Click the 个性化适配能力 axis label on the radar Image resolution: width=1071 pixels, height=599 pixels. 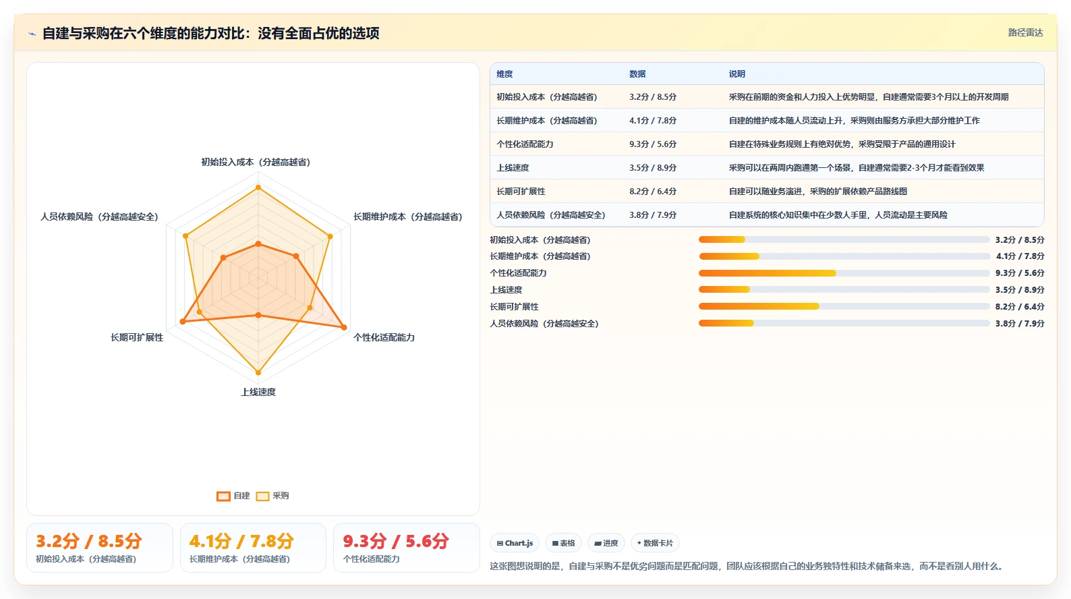pyautogui.click(x=384, y=337)
